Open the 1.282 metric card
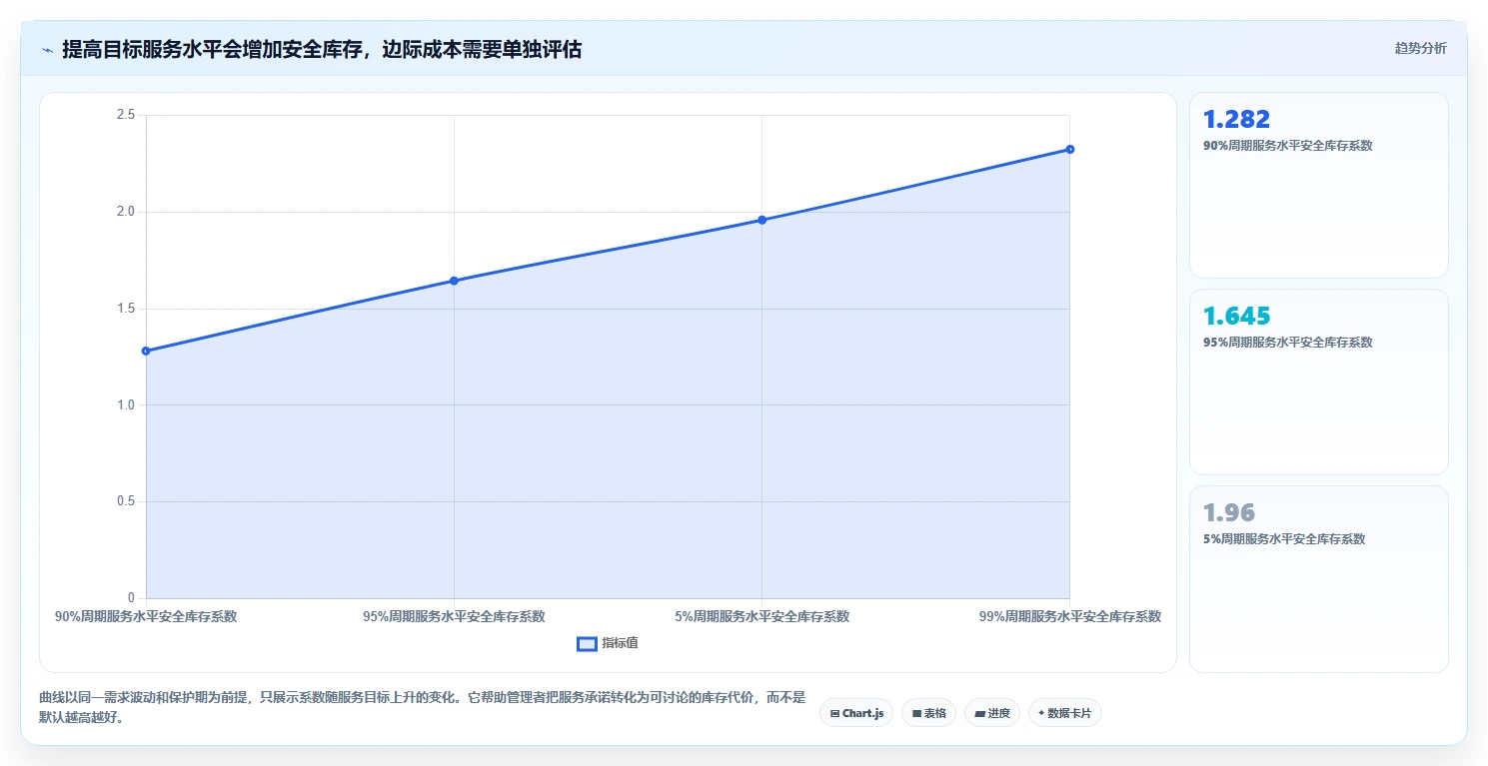The image size is (1488, 766). pos(1318,185)
